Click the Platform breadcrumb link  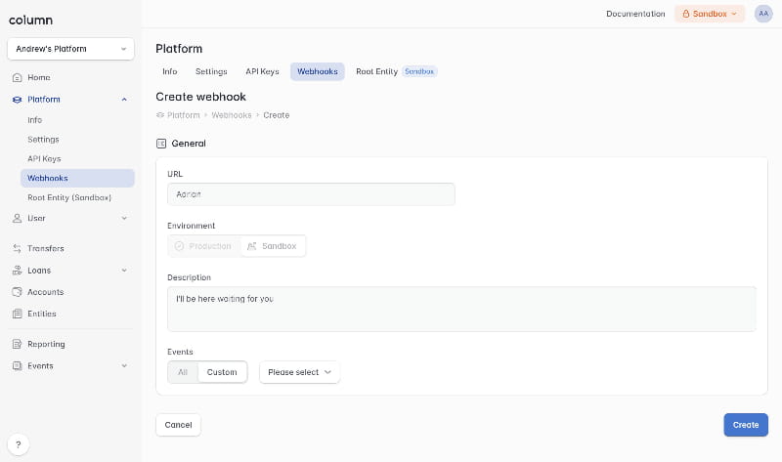pyautogui.click(x=183, y=115)
